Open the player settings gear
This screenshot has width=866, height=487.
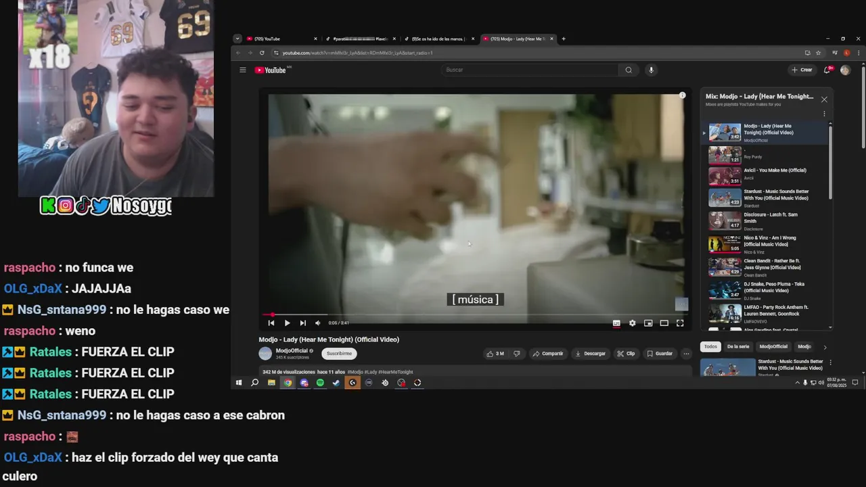633,323
